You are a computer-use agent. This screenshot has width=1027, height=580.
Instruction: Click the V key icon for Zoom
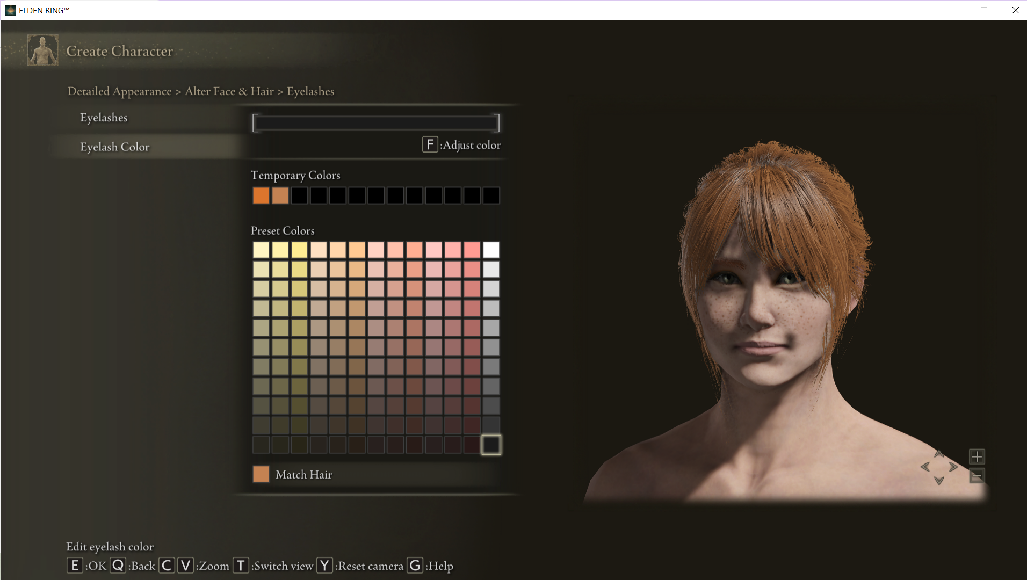coord(185,565)
